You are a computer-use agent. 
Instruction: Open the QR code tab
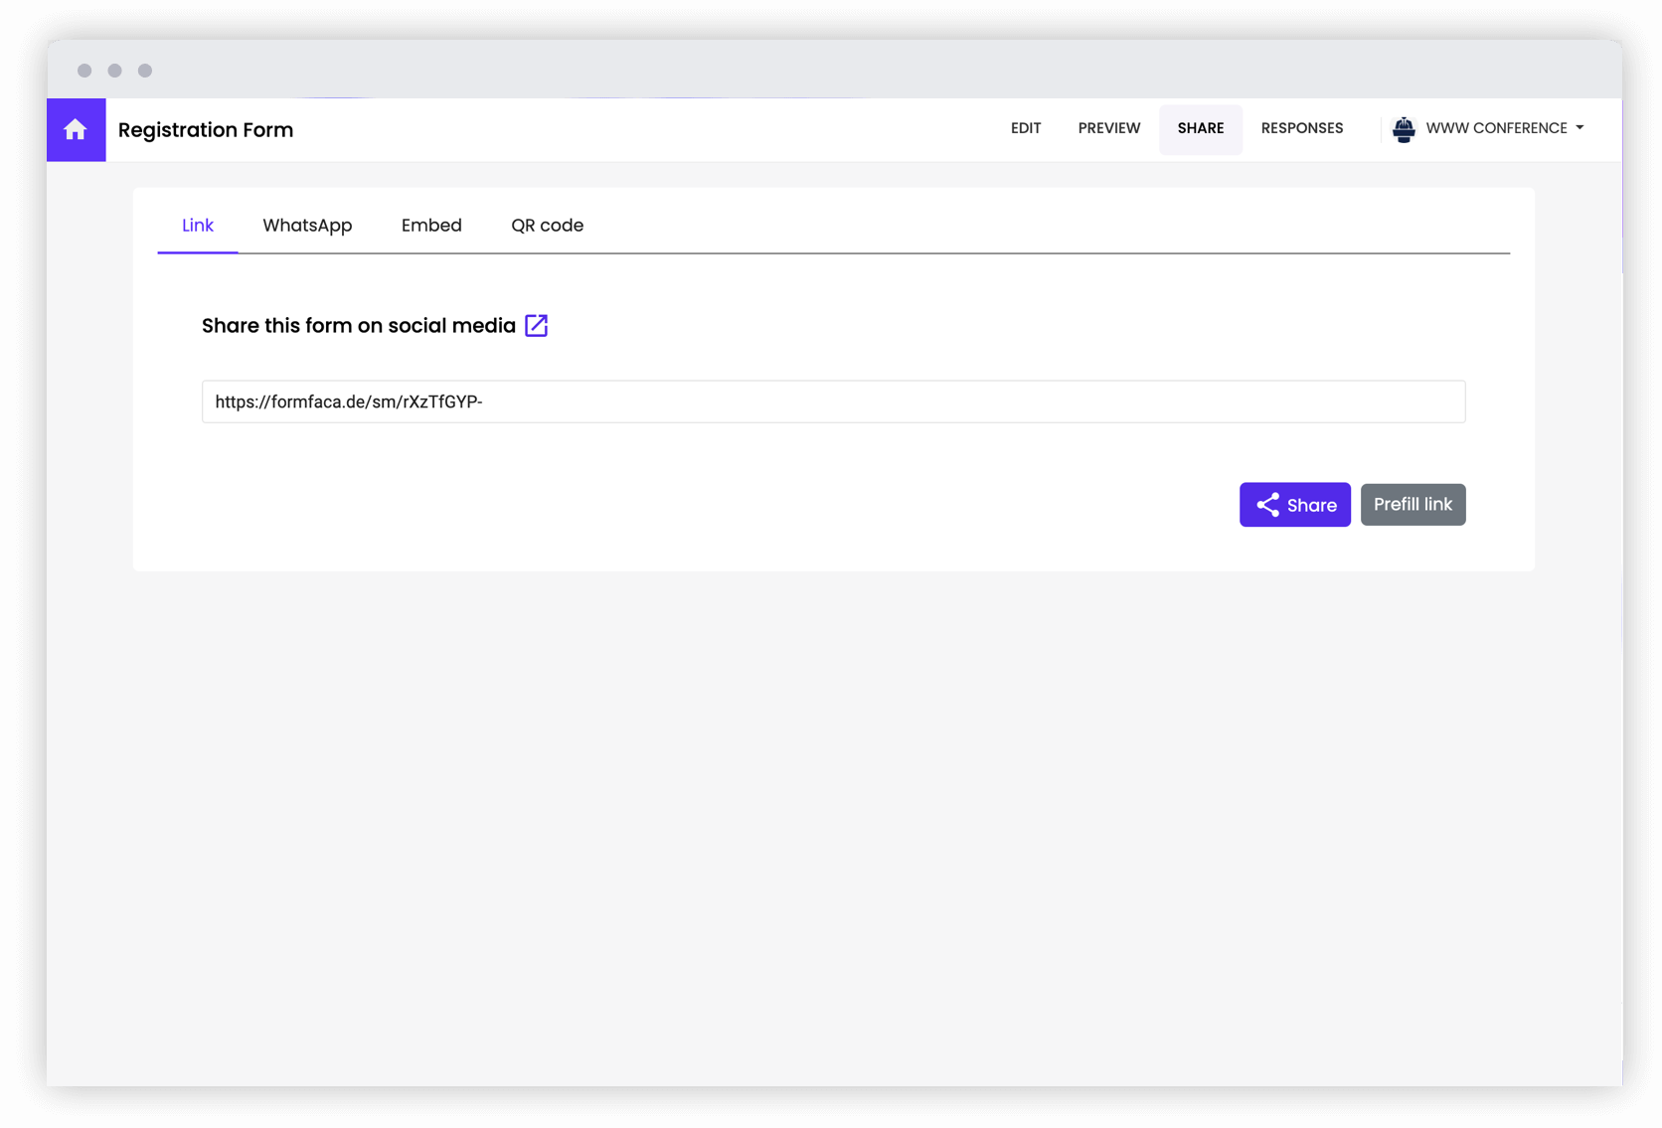tap(547, 226)
